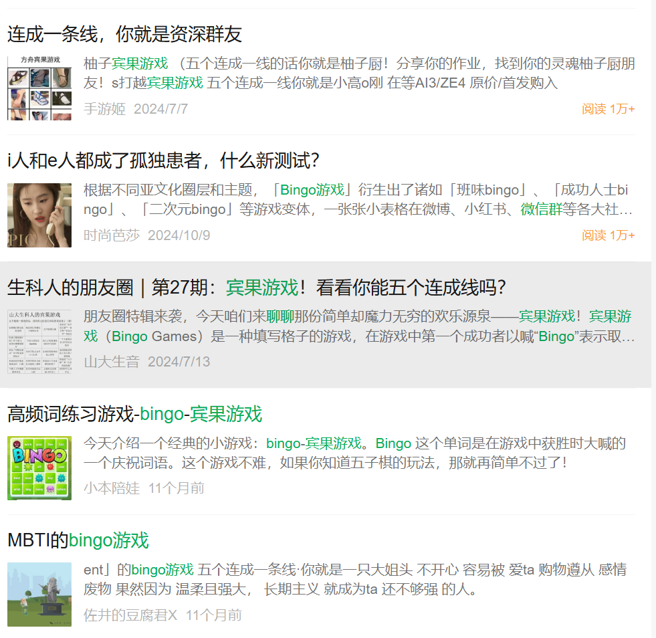Screen dimensions: 656x638
Task: Open the 高频词练习游戏-bingo-宾果游戏 article
Action: 134,414
